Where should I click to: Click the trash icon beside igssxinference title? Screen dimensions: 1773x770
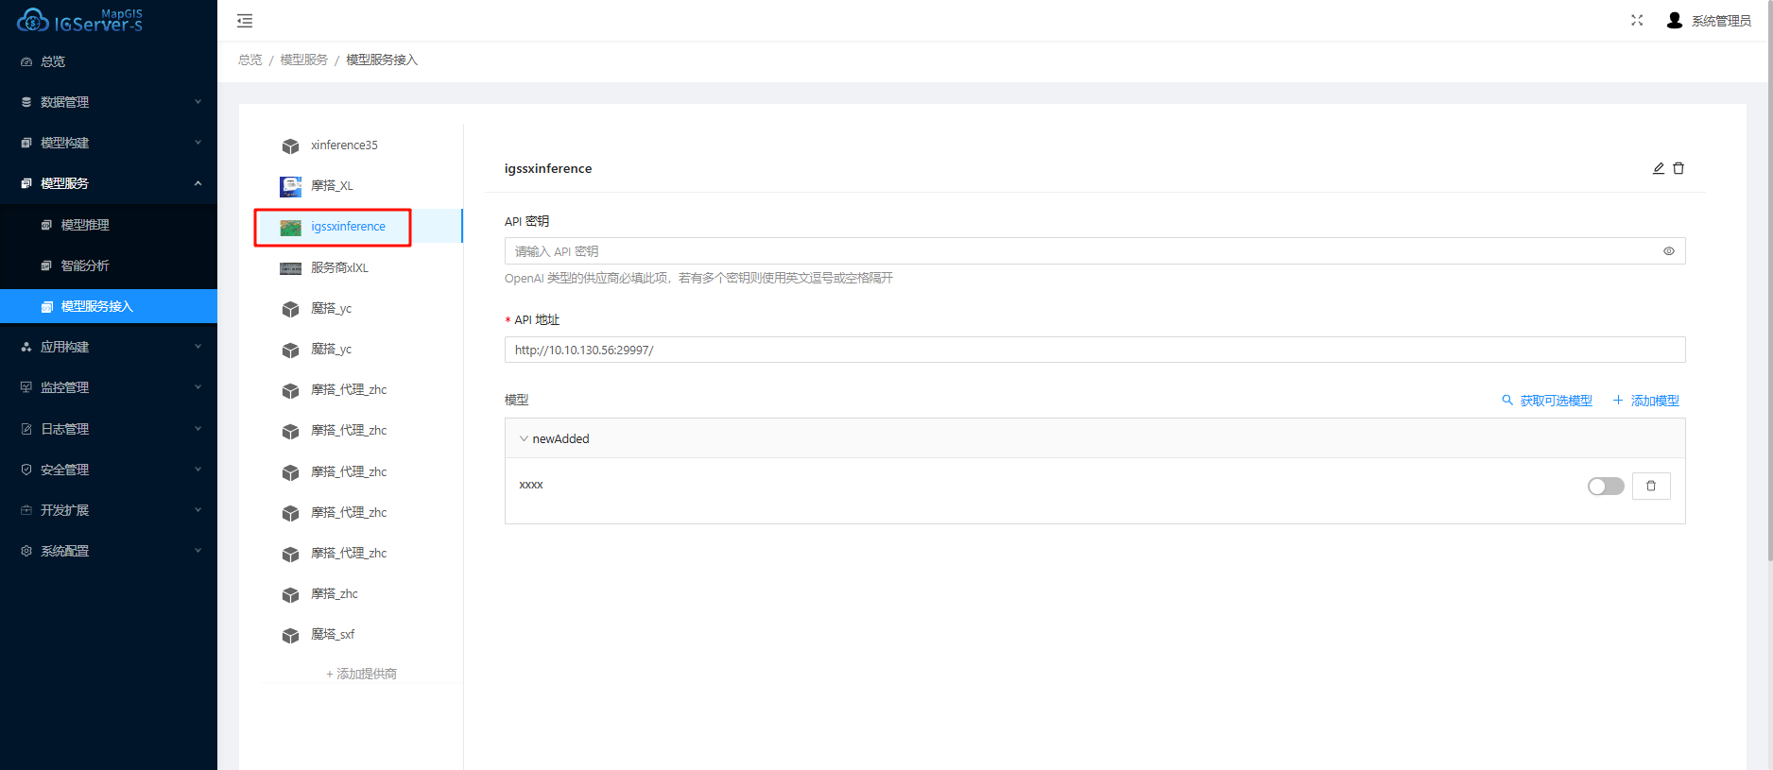tap(1678, 168)
